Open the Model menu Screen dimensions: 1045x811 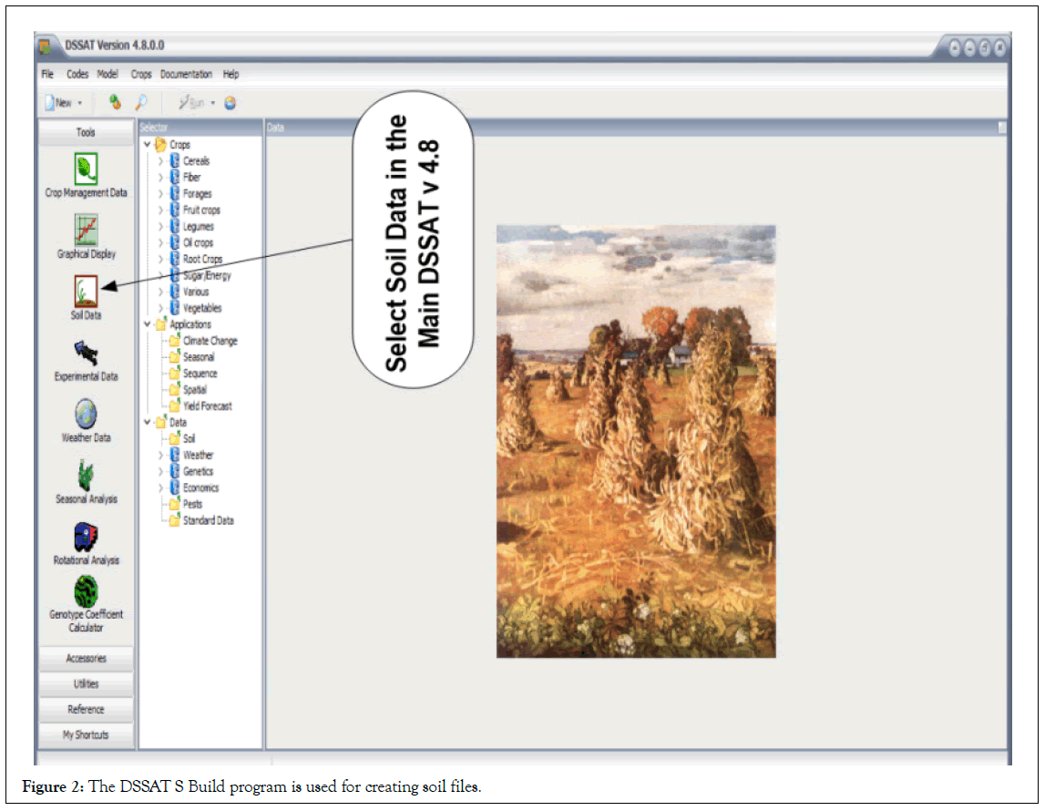(108, 75)
